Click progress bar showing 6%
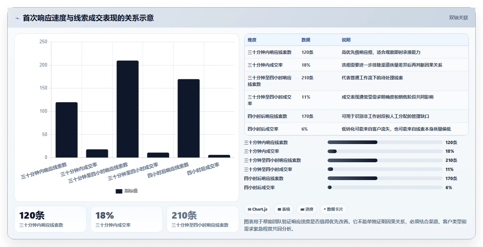The width and height of the screenshot is (483, 247). 385,188
